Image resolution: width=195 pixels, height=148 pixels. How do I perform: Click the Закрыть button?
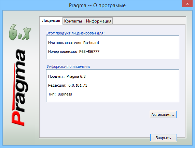[164, 138]
